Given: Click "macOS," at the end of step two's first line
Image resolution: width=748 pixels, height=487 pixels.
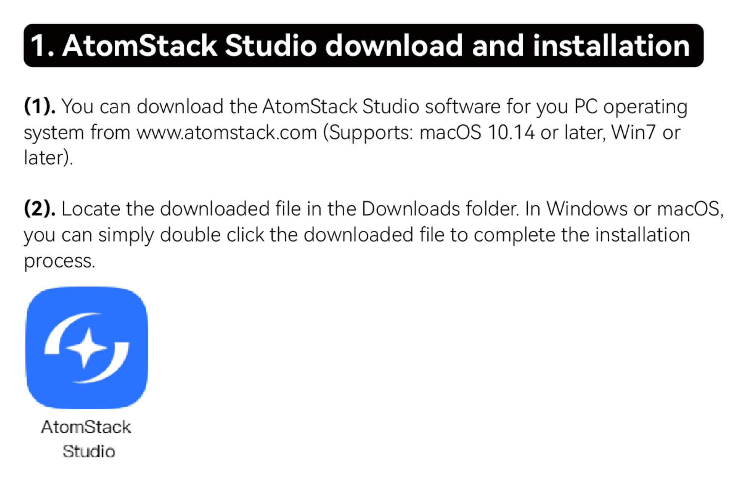Looking at the screenshot, I should point(690,209).
